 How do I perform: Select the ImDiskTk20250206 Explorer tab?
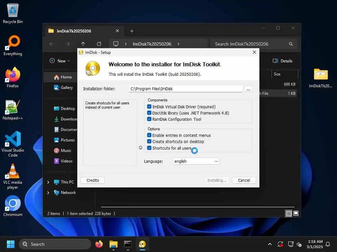[x=84, y=31]
